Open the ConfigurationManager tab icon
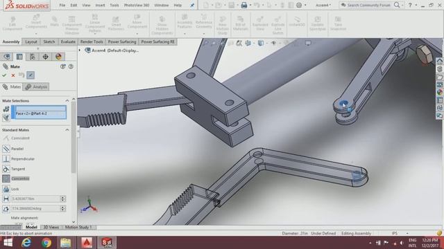Screen dimensions: 444x249 (x=33, y=57)
